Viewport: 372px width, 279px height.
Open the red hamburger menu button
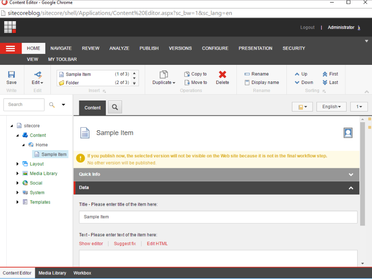point(11,48)
